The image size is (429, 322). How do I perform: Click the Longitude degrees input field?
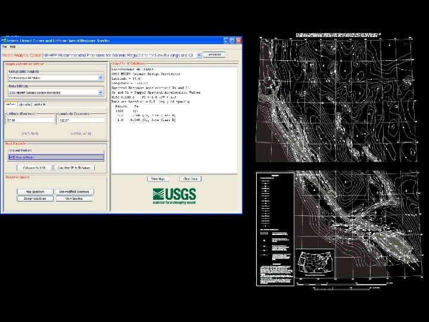(80, 120)
